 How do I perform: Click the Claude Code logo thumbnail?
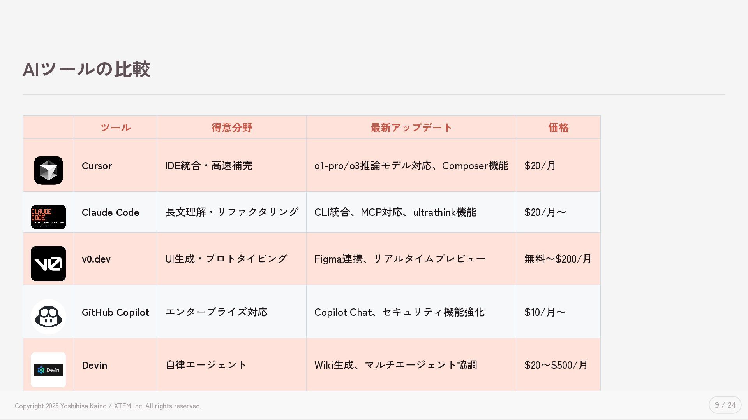coord(48,217)
